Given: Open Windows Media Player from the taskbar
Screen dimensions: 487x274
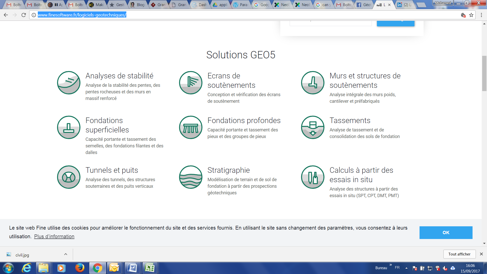Looking at the screenshot, I should click(x=61, y=268).
